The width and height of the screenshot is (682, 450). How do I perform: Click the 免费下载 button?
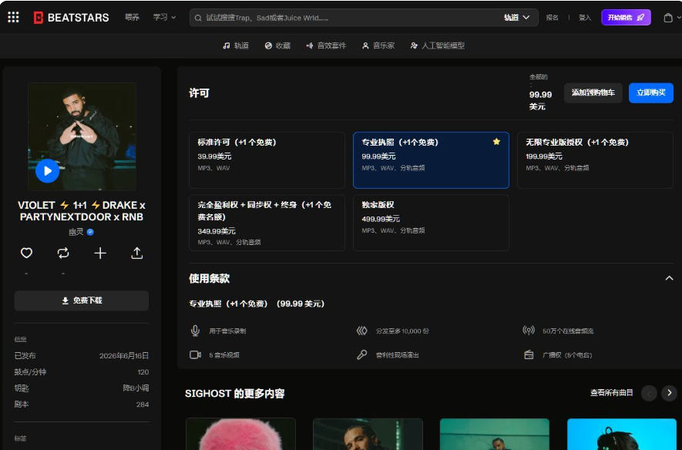point(82,301)
